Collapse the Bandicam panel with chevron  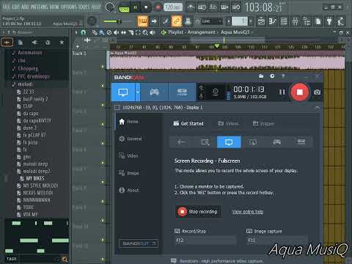[317, 108]
